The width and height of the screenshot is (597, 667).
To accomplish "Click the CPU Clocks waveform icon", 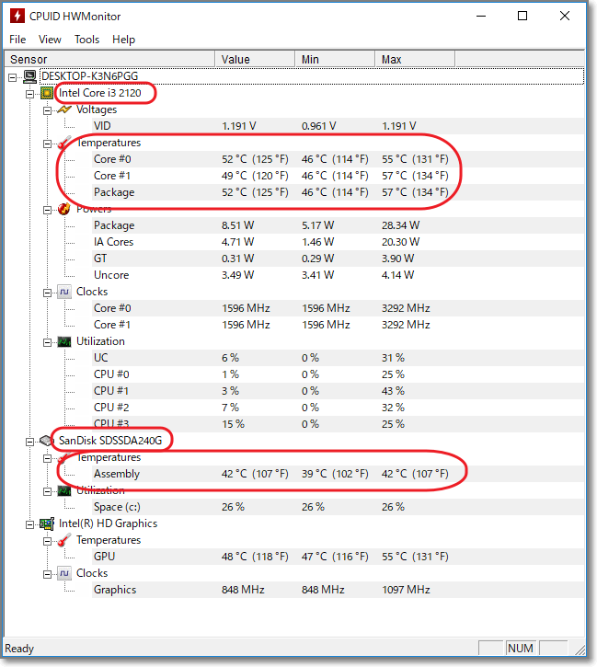I will [64, 292].
